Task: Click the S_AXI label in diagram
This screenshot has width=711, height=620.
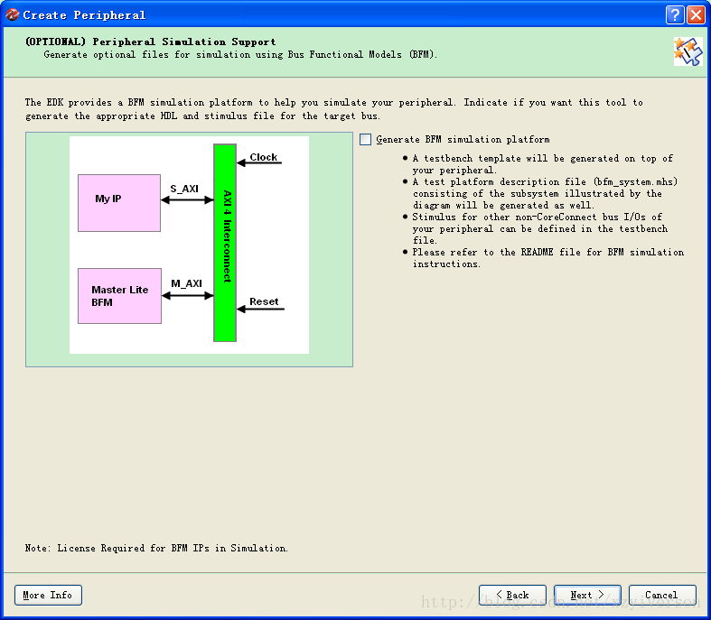Action: [184, 189]
